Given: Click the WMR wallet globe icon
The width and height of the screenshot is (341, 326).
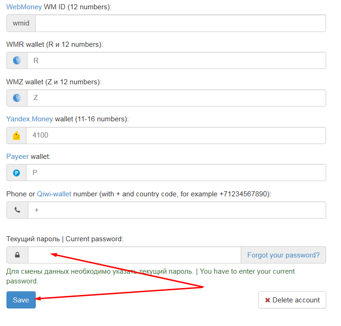Looking at the screenshot, I should pos(17,61).
